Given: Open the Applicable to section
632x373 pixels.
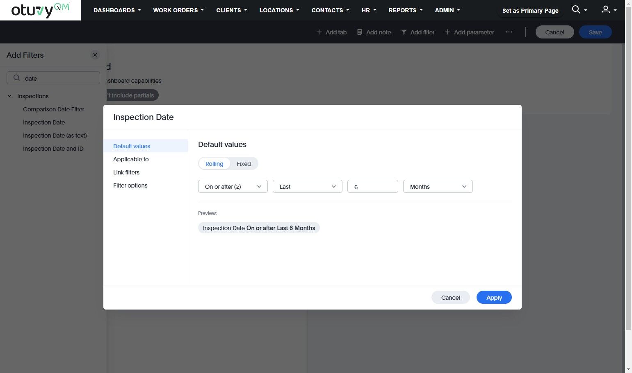Looking at the screenshot, I should tap(131, 159).
